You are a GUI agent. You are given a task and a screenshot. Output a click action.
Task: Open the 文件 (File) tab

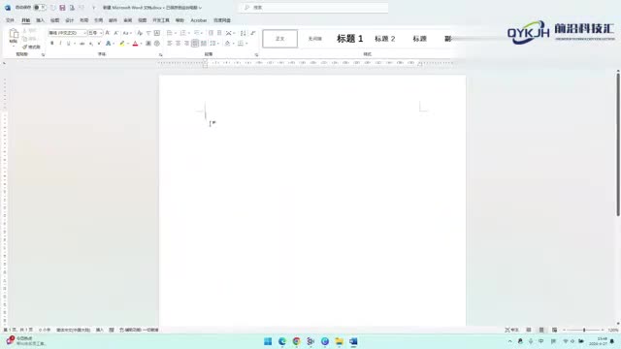(x=11, y=20)
